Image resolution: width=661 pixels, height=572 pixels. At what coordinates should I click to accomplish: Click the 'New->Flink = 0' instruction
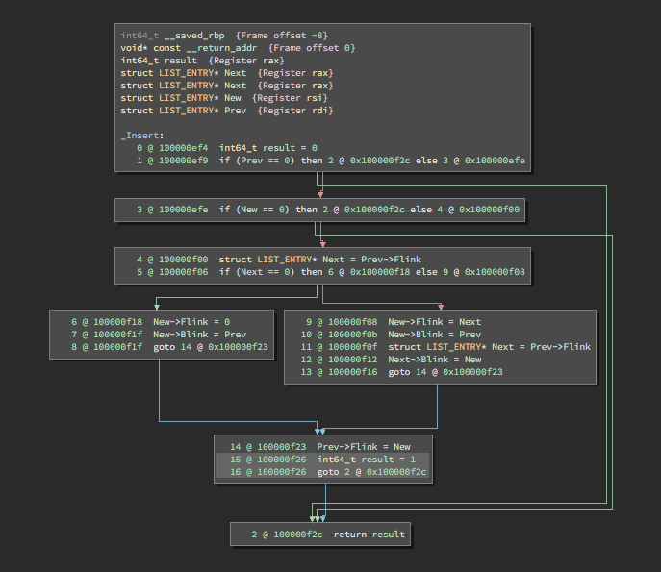tap(191, 322)
